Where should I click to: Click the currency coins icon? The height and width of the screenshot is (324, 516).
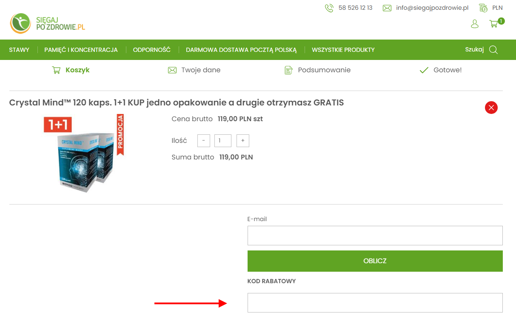point(483,8)
